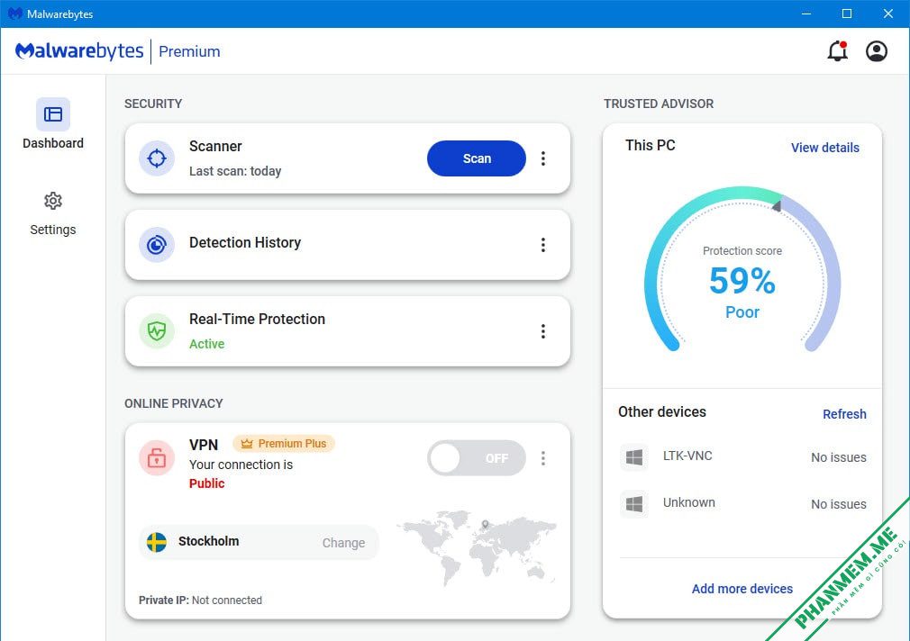Click the Settings label in sidebar
This screenshot has height=641, width=910.
[53, 230]
